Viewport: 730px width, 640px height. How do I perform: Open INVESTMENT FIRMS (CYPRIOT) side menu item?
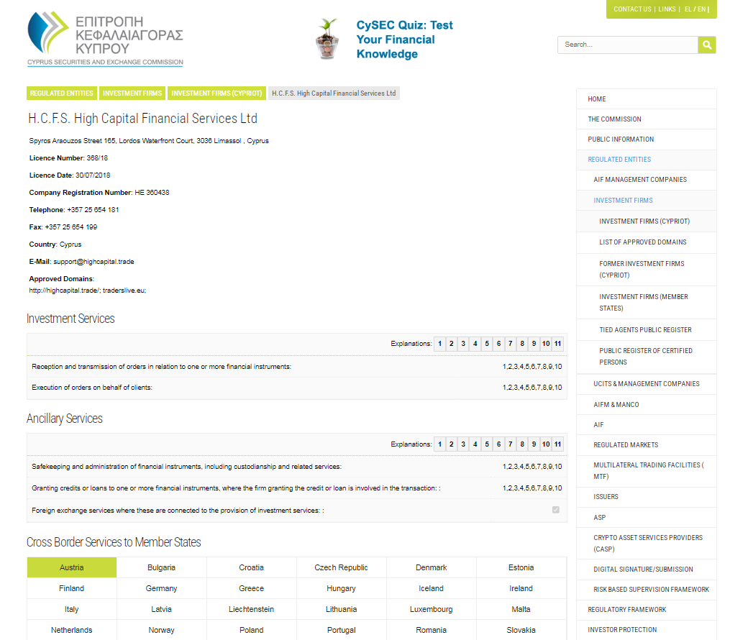pos(646,221)
